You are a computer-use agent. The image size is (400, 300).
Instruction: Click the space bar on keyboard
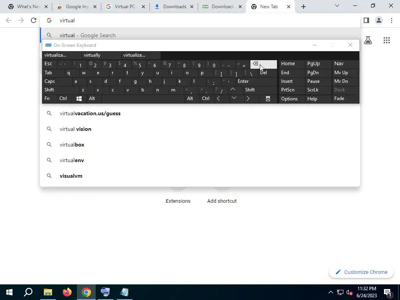[x=143, y=98]
